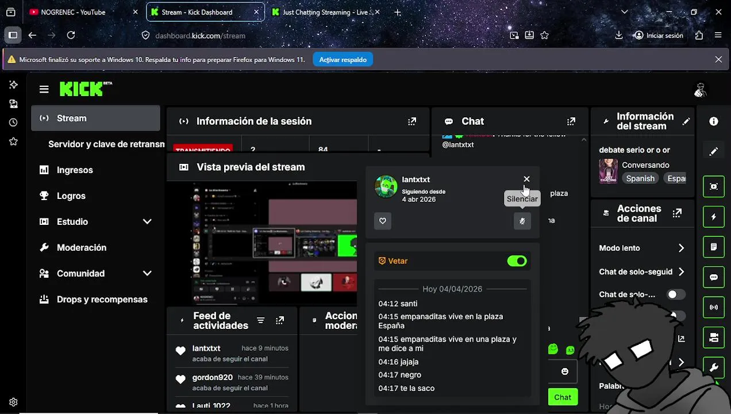
Task: Click the lantxtxt avatar in user card
Action: (x=386, y=187)
